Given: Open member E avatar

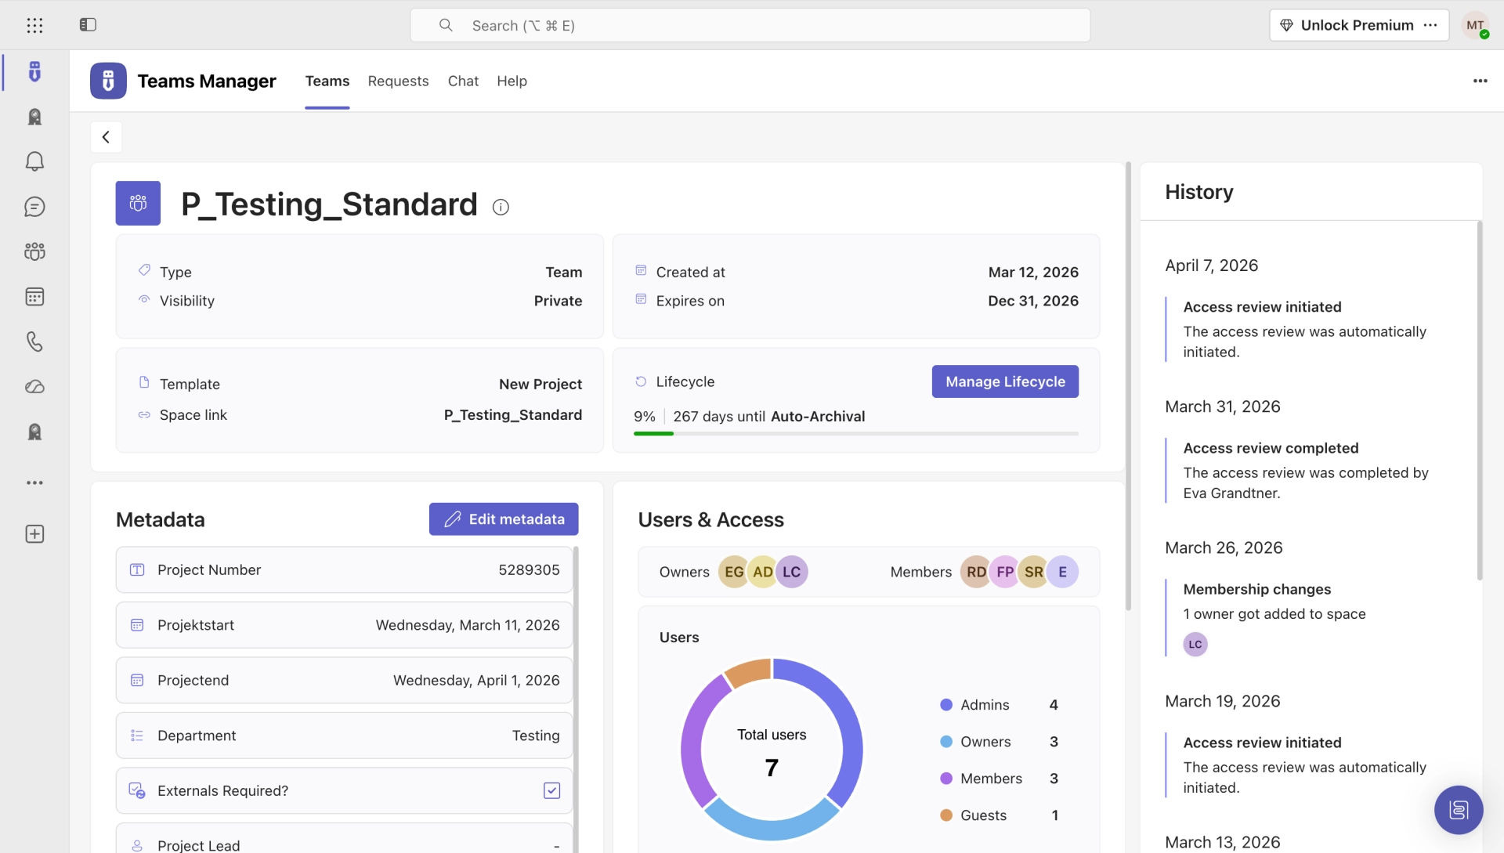Looking at the screenshot, I should [1062, 572].
